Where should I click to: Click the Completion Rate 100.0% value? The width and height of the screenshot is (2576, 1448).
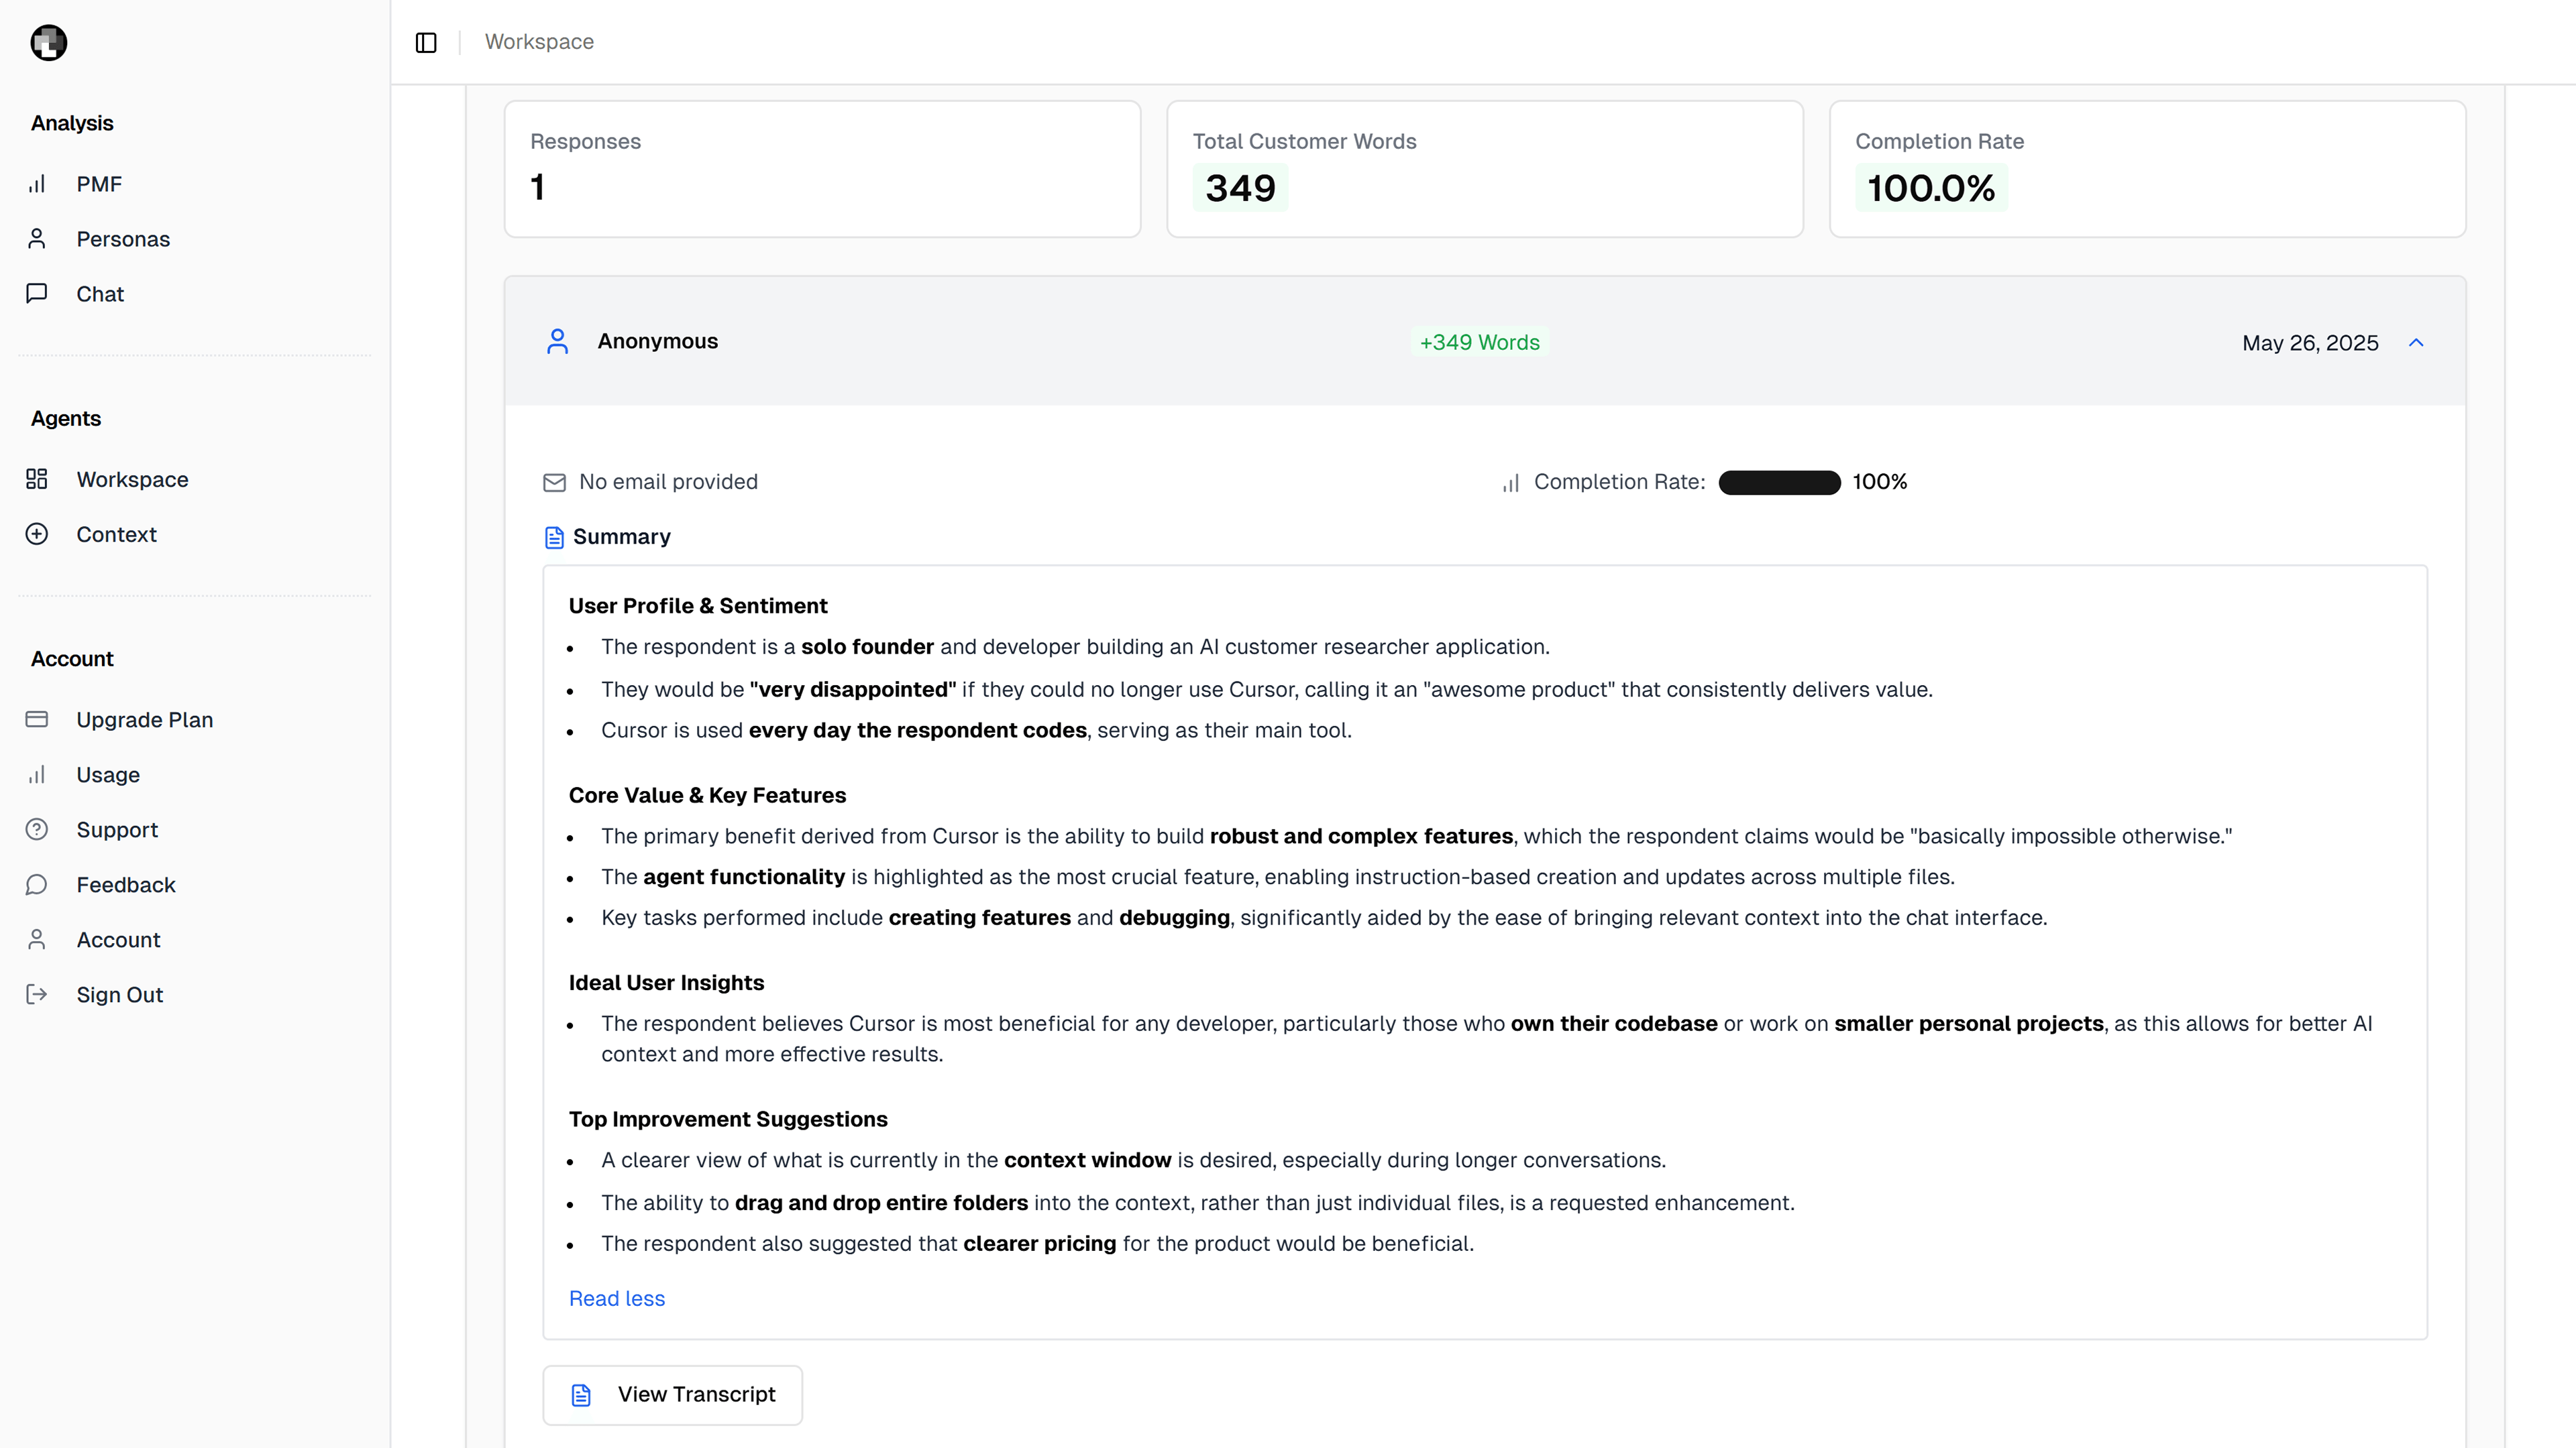(x=1931, y=188)
